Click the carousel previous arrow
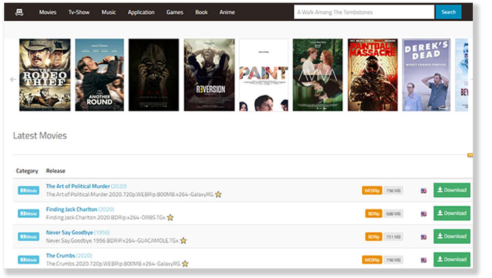The image size is (492, 278). tap(13, 79)
